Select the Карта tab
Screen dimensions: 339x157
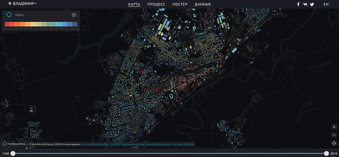[134, 4]
